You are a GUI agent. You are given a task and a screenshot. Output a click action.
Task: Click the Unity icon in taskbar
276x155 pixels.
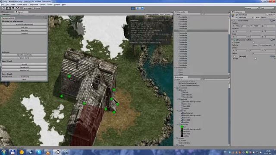click(x=57, y=152)
